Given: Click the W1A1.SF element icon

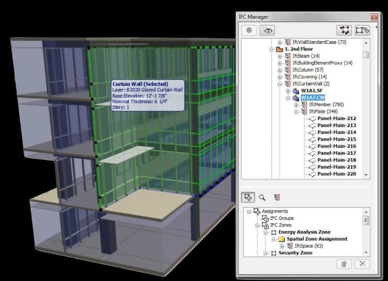Looking at the screenshot, I should pos(295,91).
